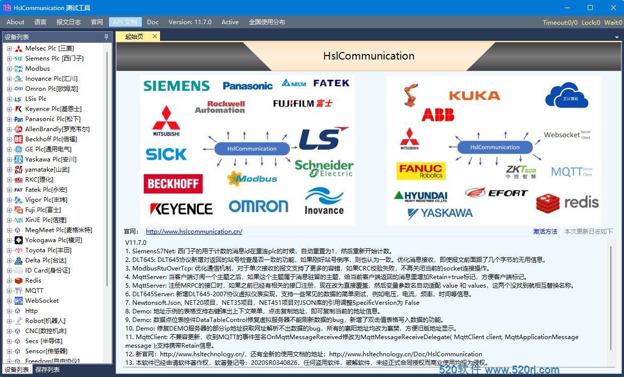Click the right robot and cloud logos image
This screenshot has height=377, width=624.
494,150
